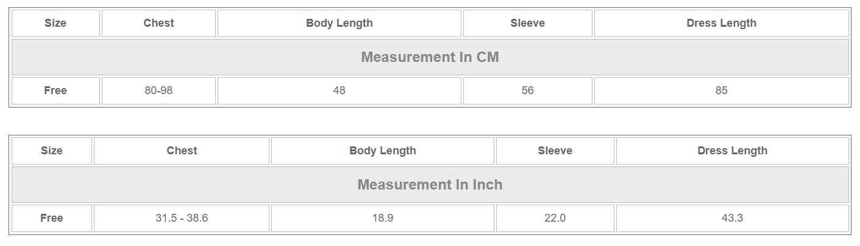Select Sleeve header in the Inch table
The width and height of the screenshot is (860, 246).
point(555,151)
